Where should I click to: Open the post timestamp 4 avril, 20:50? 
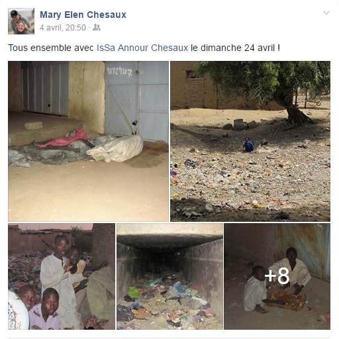point(63,28)
